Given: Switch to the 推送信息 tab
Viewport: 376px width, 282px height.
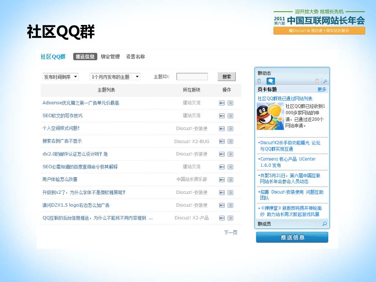Looking at the screenshot, I should pyautogui.click(x=85, y=57).
